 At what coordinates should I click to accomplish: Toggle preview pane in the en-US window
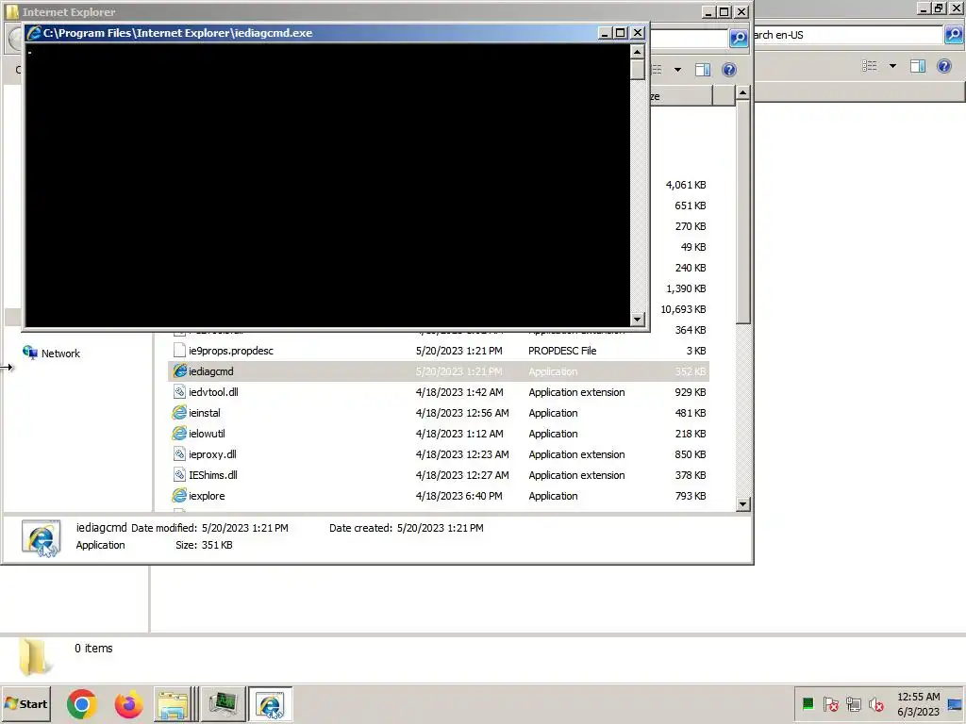click(x=917, y=66)
